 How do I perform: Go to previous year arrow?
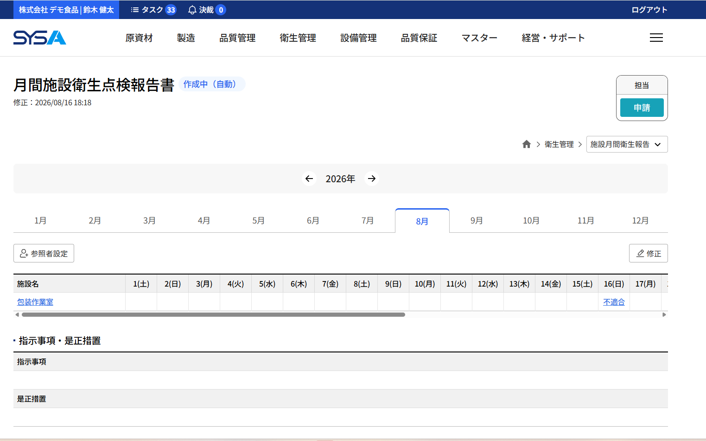[309, 179]
